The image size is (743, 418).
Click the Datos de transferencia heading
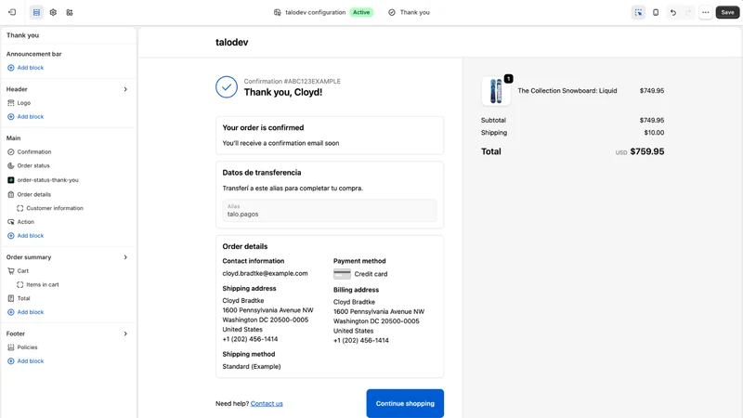coord(262,173)
